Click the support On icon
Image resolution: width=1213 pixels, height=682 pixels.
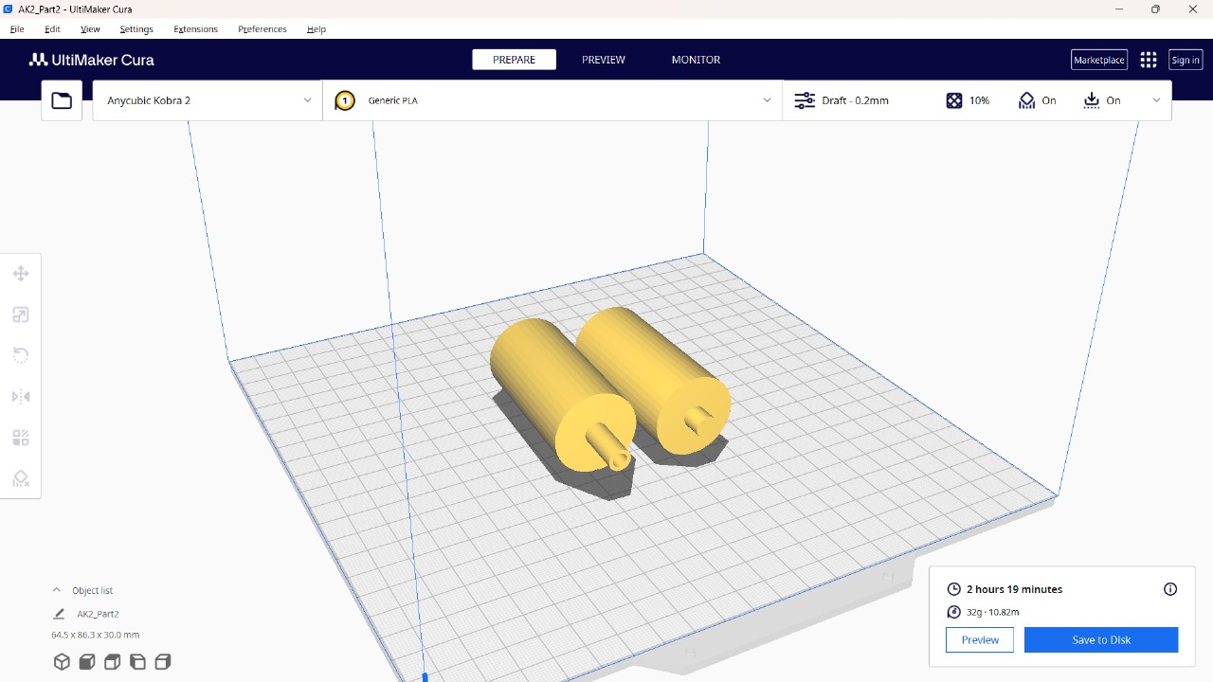pyautogui.click(x=1027, y=100)
